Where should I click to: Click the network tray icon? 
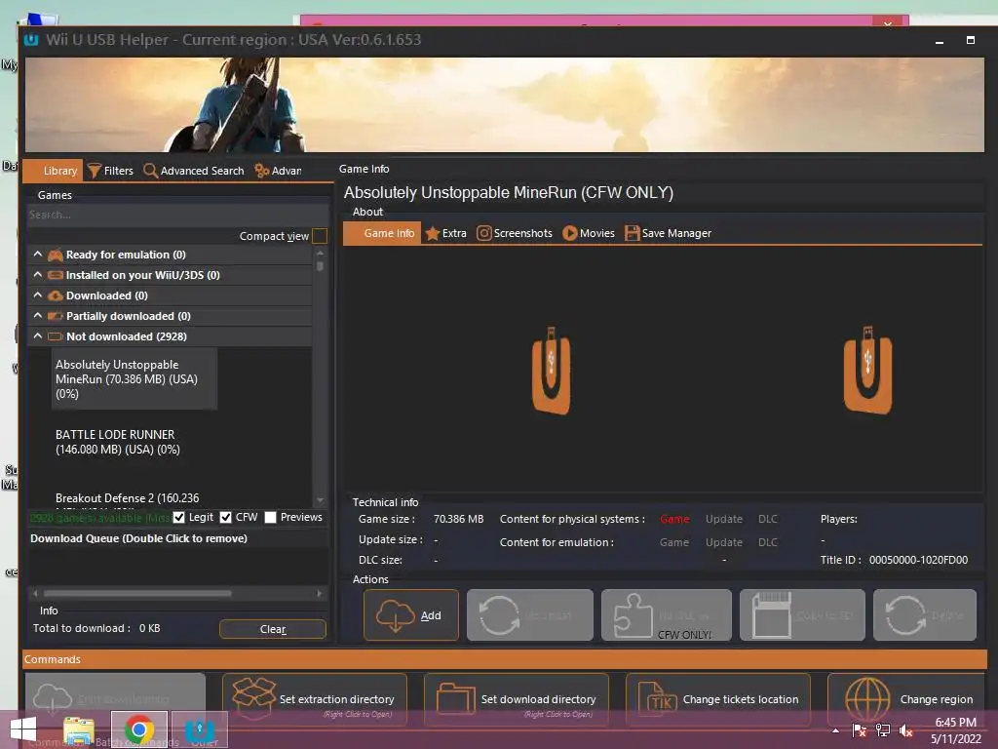coord(882,730)
